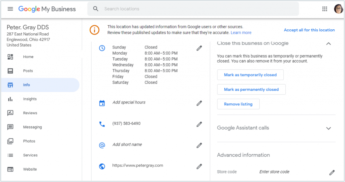345x182 pixels.
Task: Click the special hours calendar icon
Action: [x=102, y=103]
